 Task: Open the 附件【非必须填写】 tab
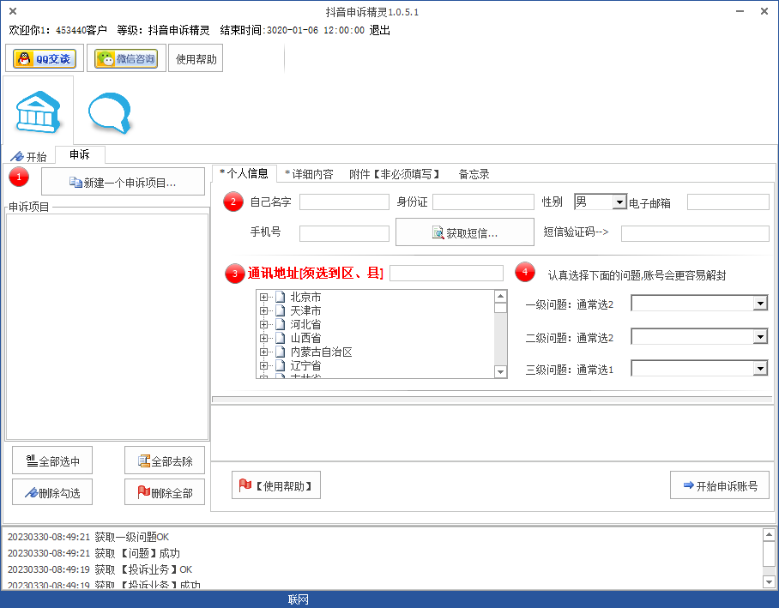(395, 174)
